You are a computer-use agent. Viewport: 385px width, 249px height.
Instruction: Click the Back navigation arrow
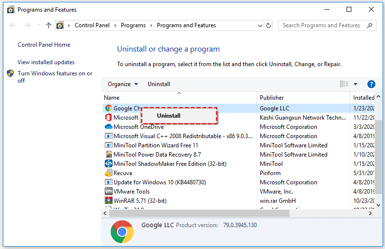click(x=13, y=25)
